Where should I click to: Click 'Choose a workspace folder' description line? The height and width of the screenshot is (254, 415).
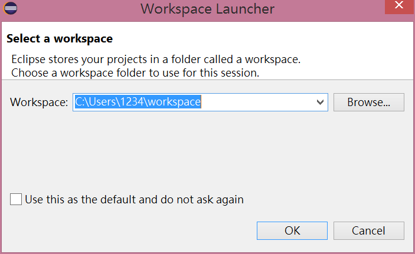[135, 74]
